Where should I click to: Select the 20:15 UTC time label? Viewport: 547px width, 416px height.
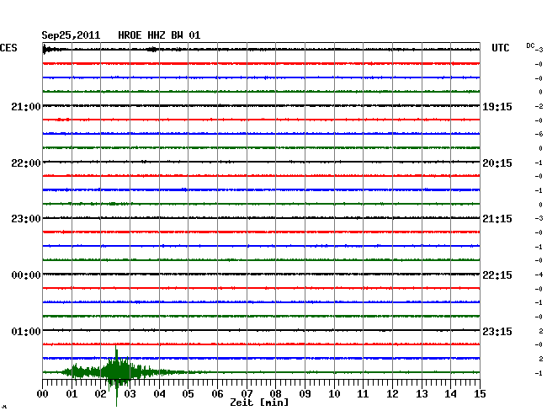pos(497,163)
